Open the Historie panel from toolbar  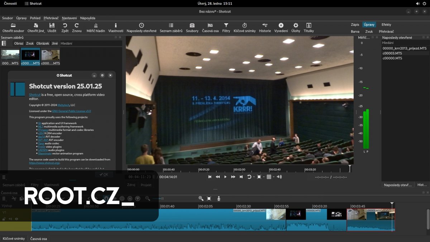pos(265,28)
